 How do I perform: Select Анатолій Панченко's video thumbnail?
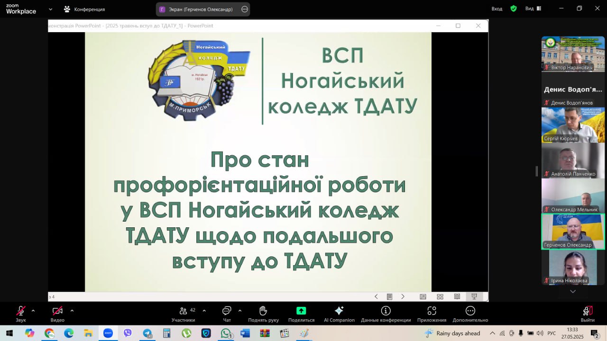(573, 161)
